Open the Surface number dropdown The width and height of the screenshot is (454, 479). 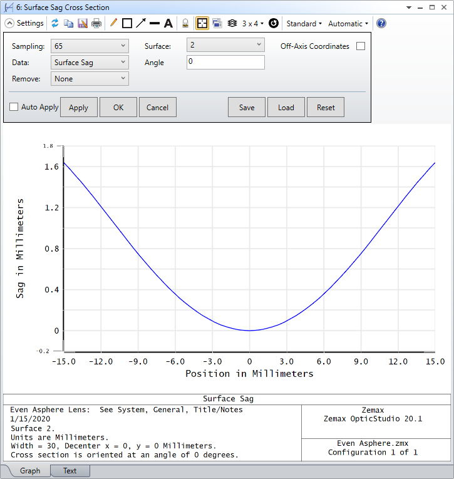[x=225, y=45]
